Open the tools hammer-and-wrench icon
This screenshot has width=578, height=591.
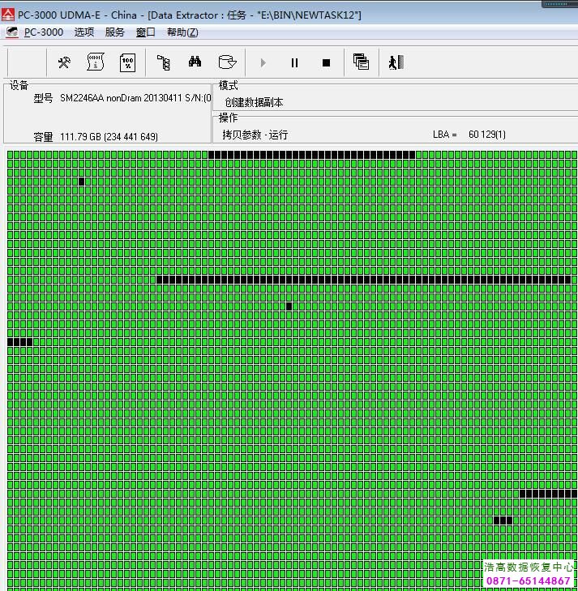[x=64, y=62]
